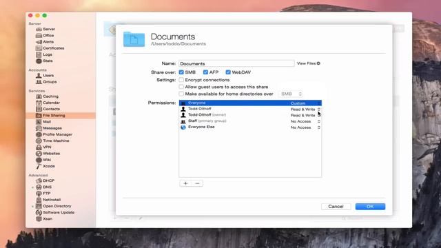Select the Groups account icon
Viewport: 441px width, 248px height.
click(39, 82)
